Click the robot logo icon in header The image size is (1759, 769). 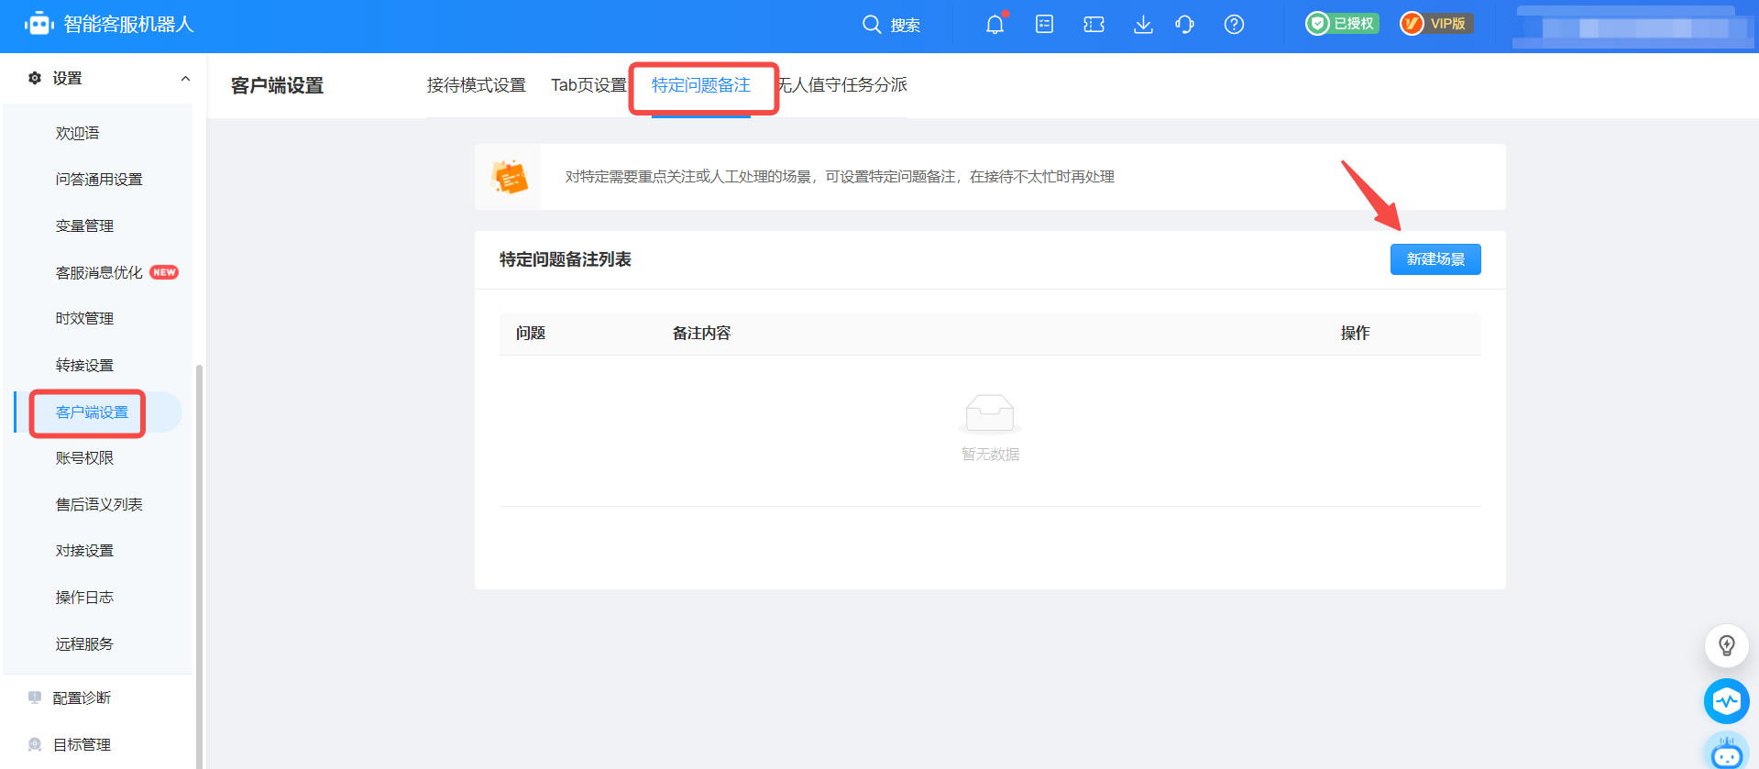pos(38,24)
